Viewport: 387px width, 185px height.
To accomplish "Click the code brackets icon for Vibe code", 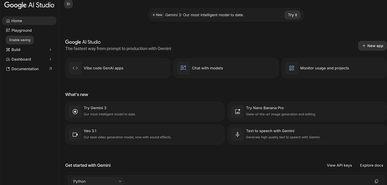I will click(x=75, y=68).
